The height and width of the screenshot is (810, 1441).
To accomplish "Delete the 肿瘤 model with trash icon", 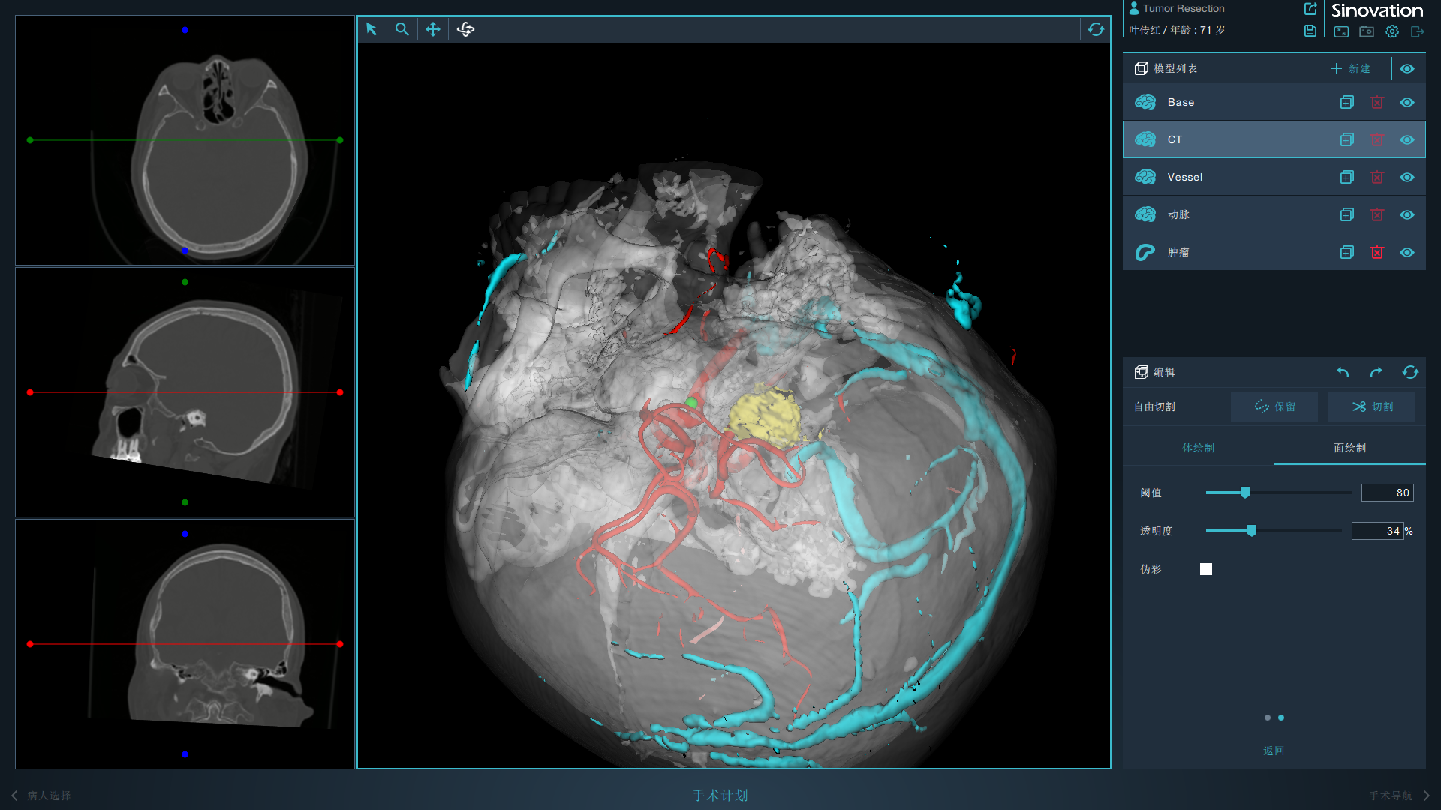I will (x=1377, y=252).
